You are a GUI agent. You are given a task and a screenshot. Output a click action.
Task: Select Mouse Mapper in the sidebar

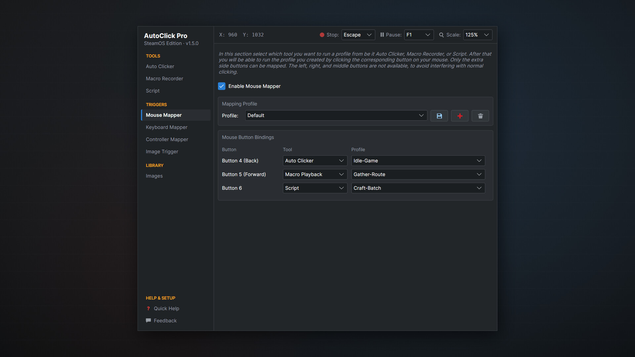pyautogui.click(x=176, y=115)
